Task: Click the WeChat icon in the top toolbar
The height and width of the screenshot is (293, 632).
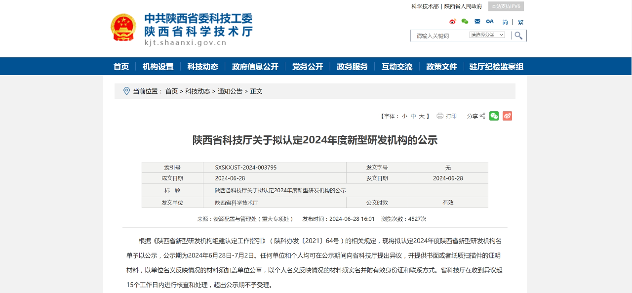Action: 465,21
